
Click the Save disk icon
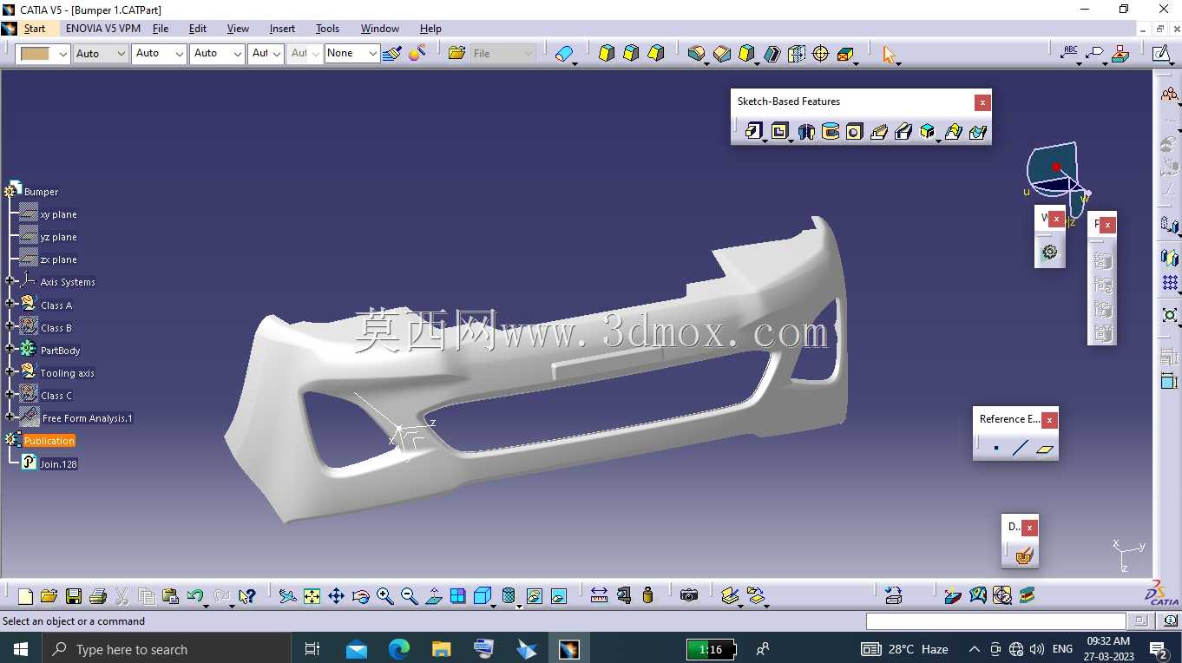click(74, 596)
